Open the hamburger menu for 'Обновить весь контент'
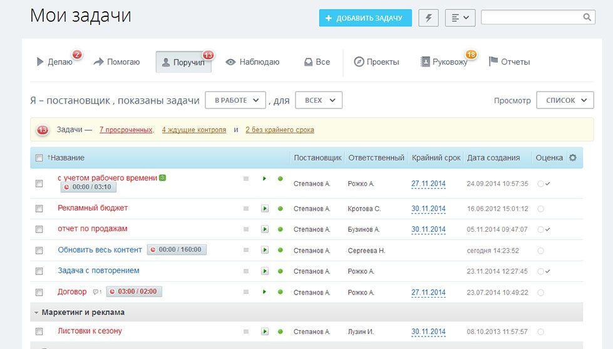 point(246,250)
